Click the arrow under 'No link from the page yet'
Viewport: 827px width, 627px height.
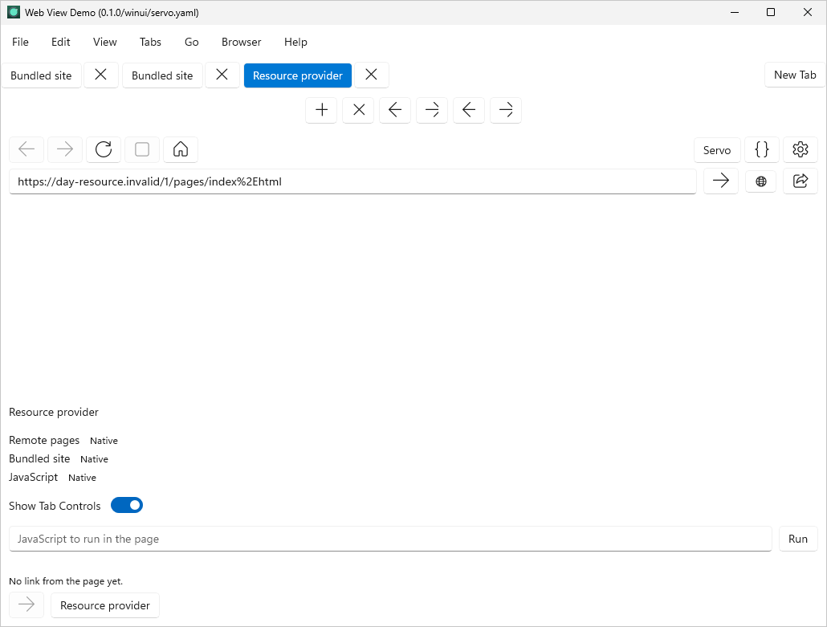coord(26,605)
